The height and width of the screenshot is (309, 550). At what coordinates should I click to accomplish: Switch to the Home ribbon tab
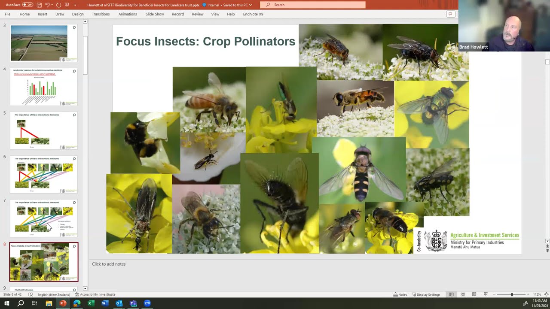tap(24, 14)
